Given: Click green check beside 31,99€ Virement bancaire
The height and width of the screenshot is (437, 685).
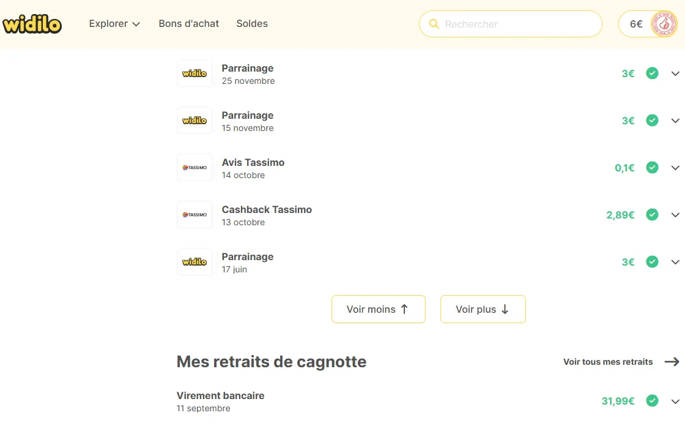Looking at the screenshot, I should point(652,401).
